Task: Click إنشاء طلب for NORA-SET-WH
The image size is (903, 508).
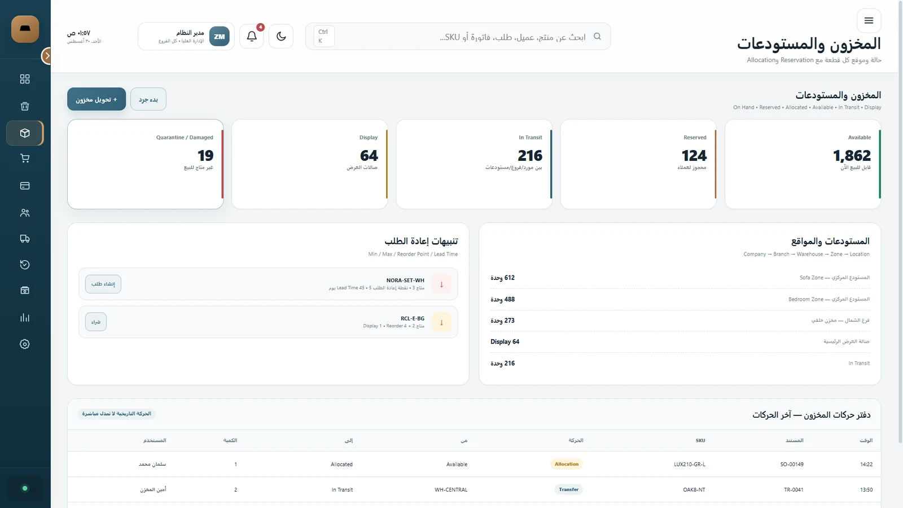Action: click(103, 284)
